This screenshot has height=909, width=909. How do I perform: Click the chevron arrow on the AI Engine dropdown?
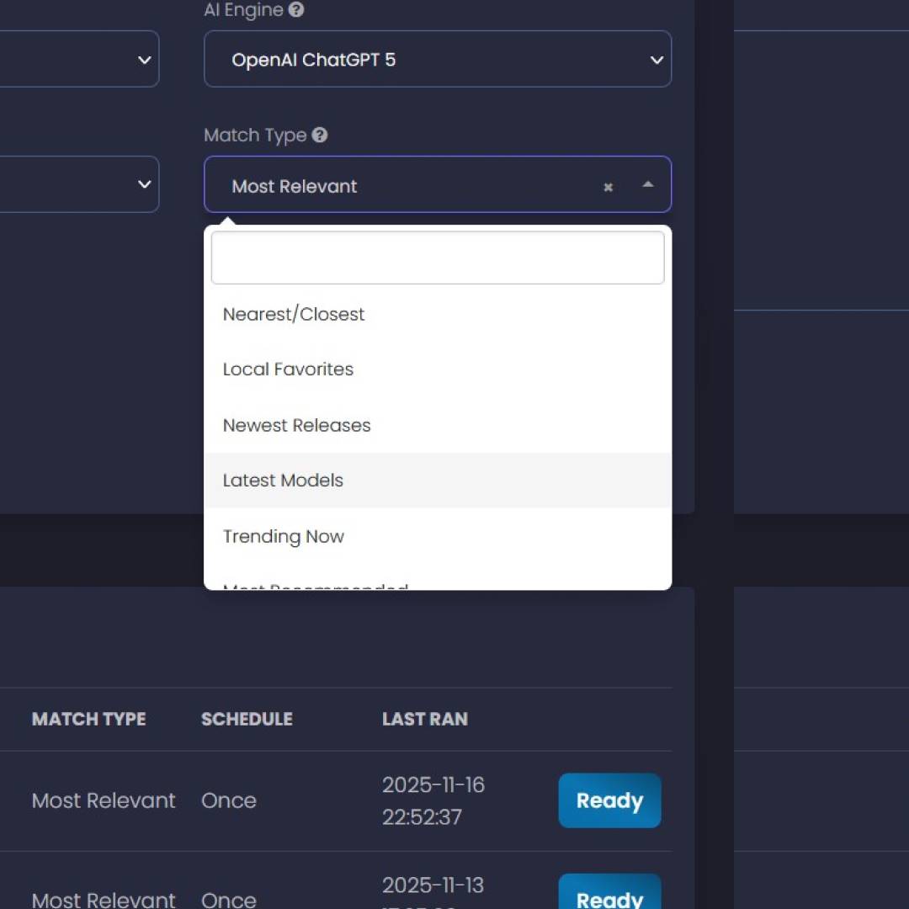pyautogui.click(x=656, y=60)
